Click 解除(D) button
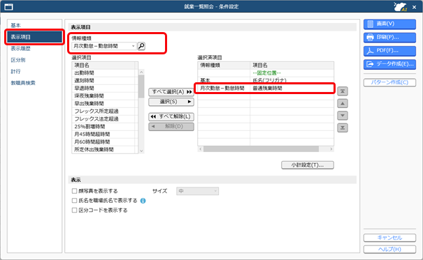The image size is (423, 260). coord(171,126)
